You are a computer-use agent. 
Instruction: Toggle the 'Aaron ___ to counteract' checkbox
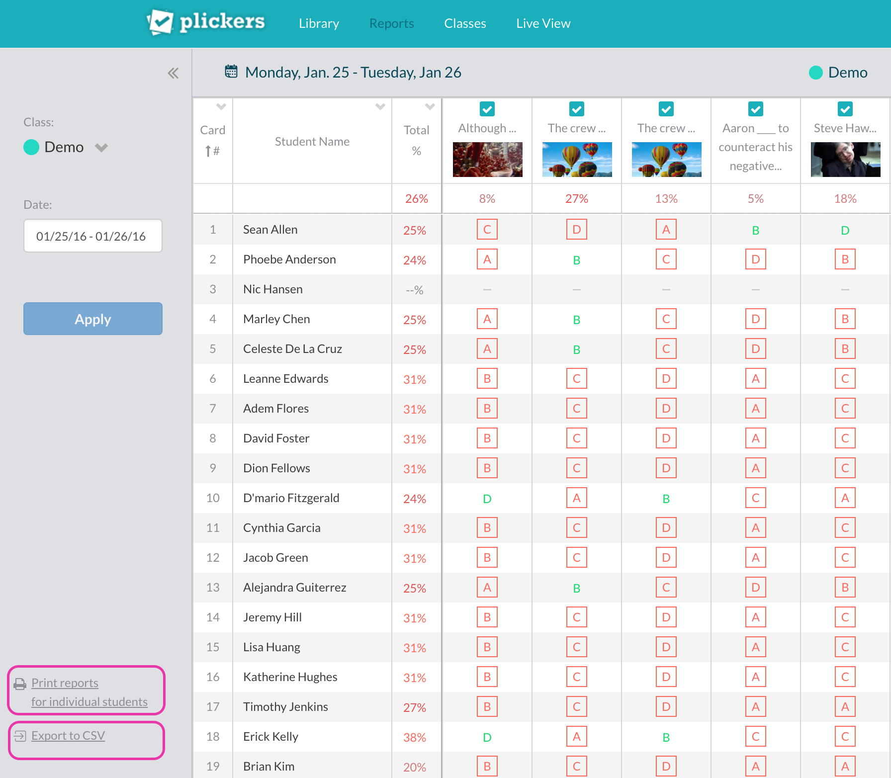coord(755,109)
